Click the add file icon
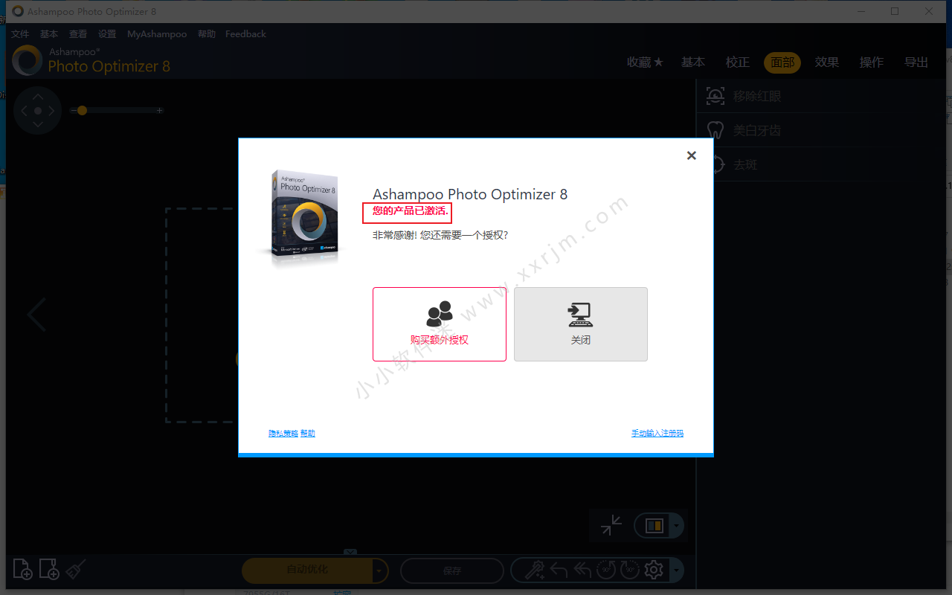 tap(23, 569)
